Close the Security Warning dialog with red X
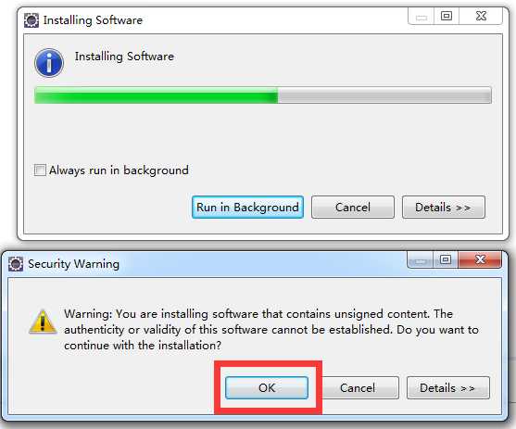 (x=480, y=259)
